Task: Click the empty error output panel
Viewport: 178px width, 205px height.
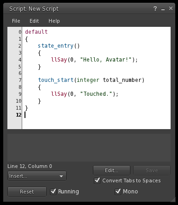Action: click(x=89, y=148)
